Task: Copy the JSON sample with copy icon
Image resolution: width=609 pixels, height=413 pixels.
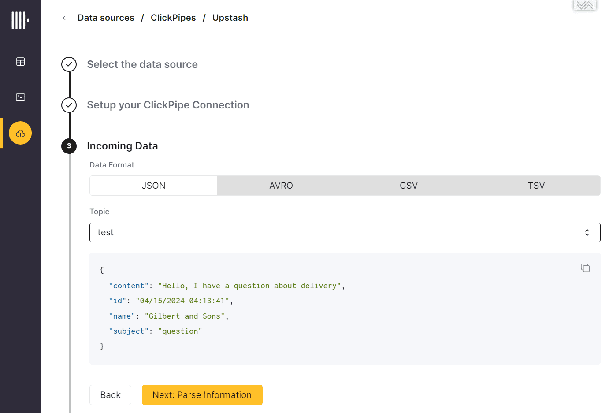Action: click(585, 268)
